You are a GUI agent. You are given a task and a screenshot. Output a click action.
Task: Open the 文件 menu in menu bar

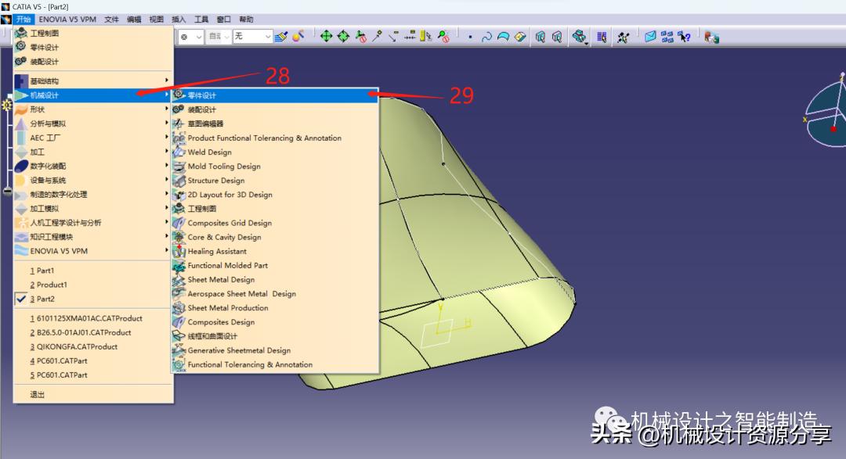point(111,19)
